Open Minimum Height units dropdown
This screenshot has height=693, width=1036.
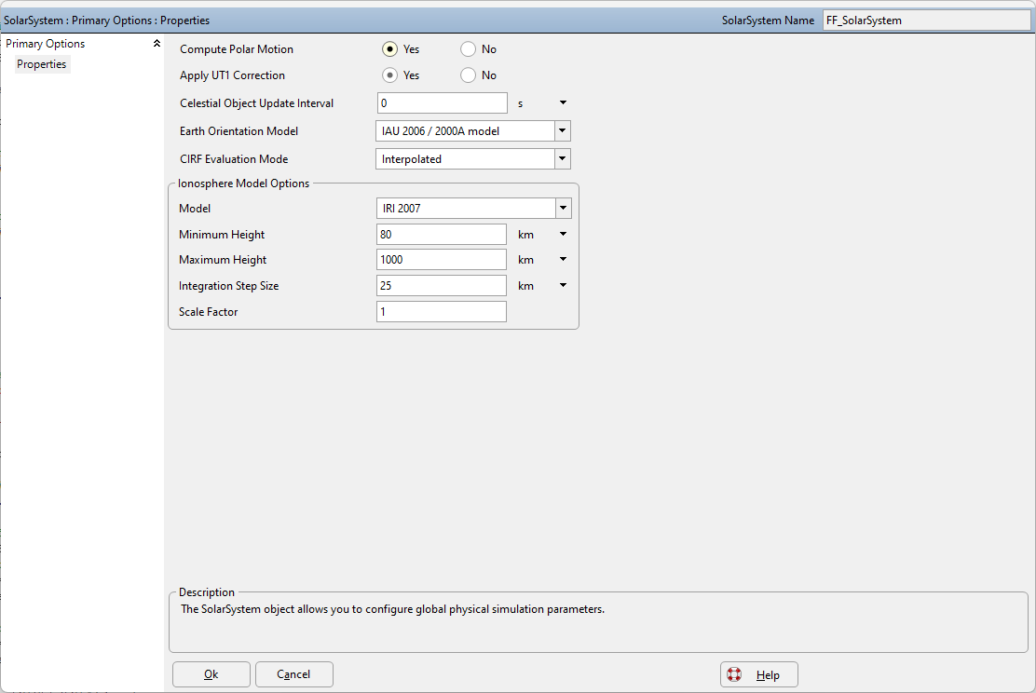click(563, 234)
